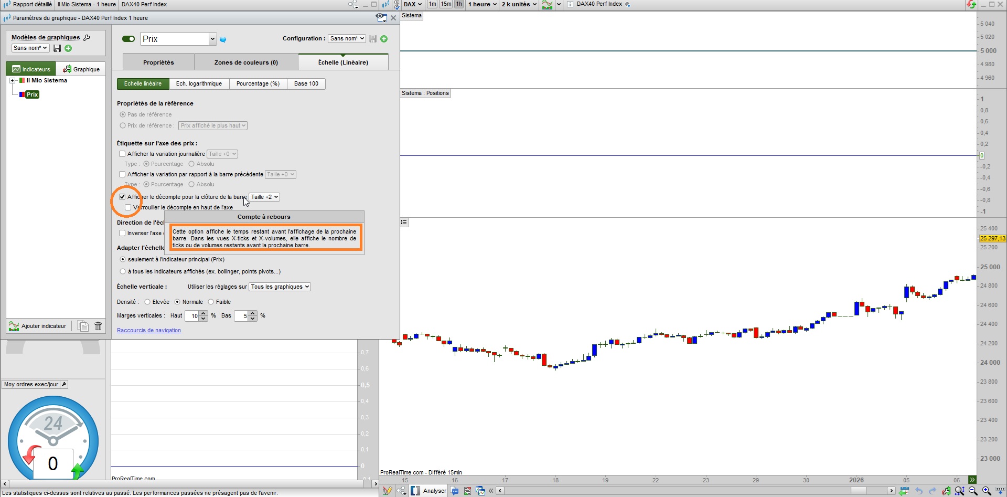The height and width of the screenshot is (497, 1007).
Task: Select the Base 100 scale option
Action: 306,83
